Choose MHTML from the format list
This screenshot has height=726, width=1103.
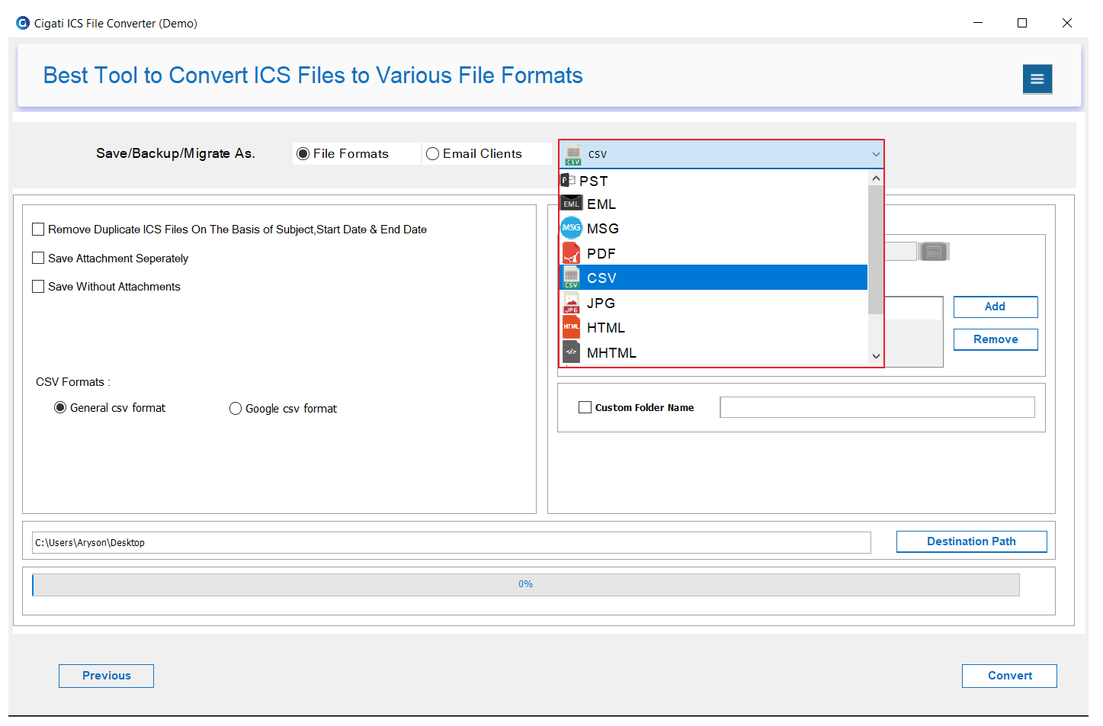tap(713, 352)
